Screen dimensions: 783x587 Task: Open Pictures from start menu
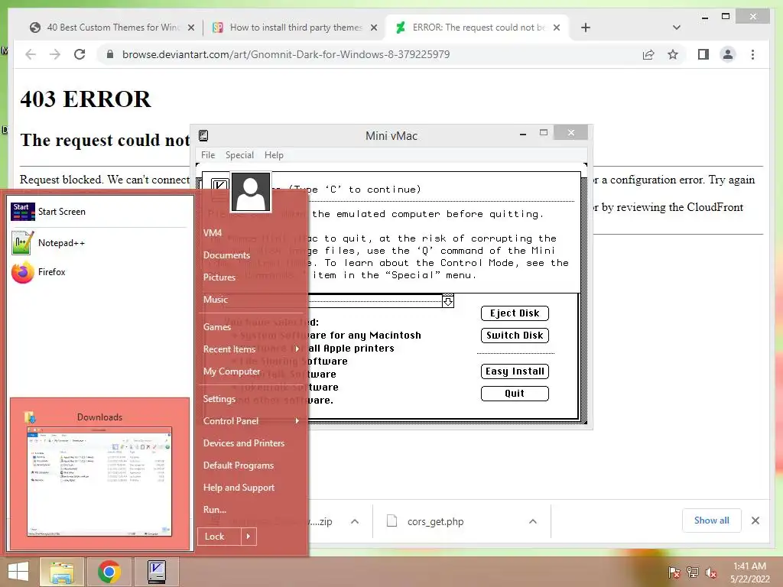pos(219,277)
